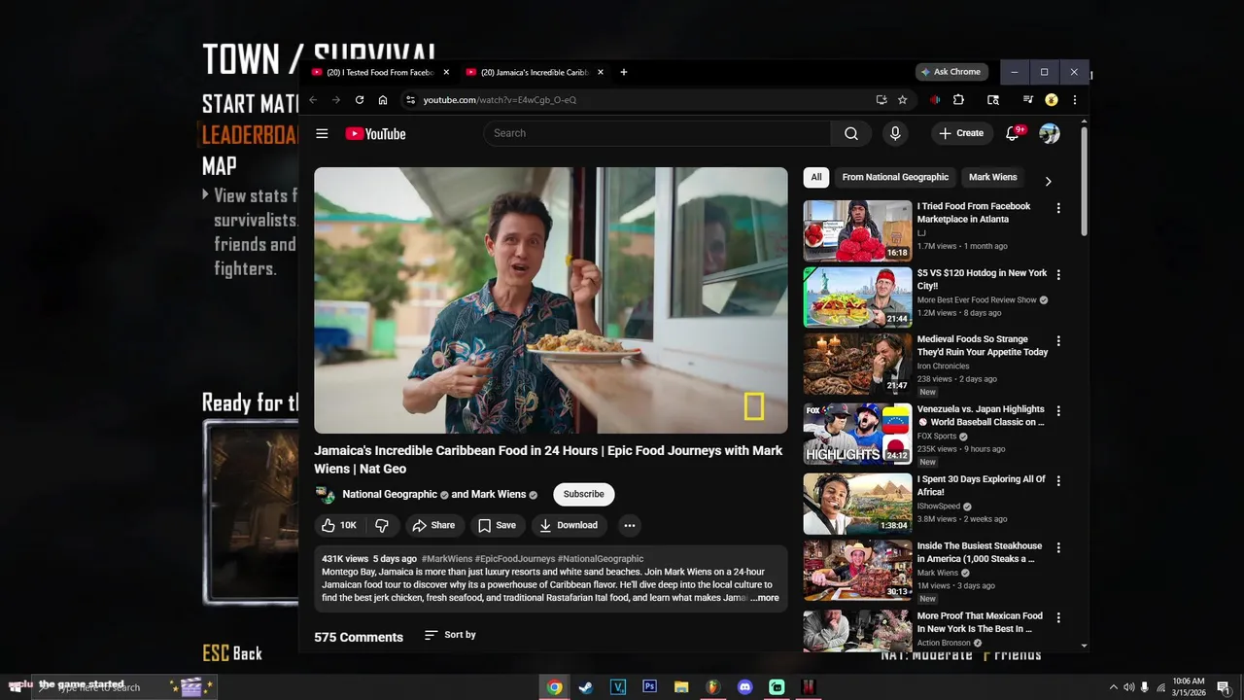Bookmark this page with star icon
This screenshot has height=700, width=1244.
pyautogui.click(x=902, y=99)
